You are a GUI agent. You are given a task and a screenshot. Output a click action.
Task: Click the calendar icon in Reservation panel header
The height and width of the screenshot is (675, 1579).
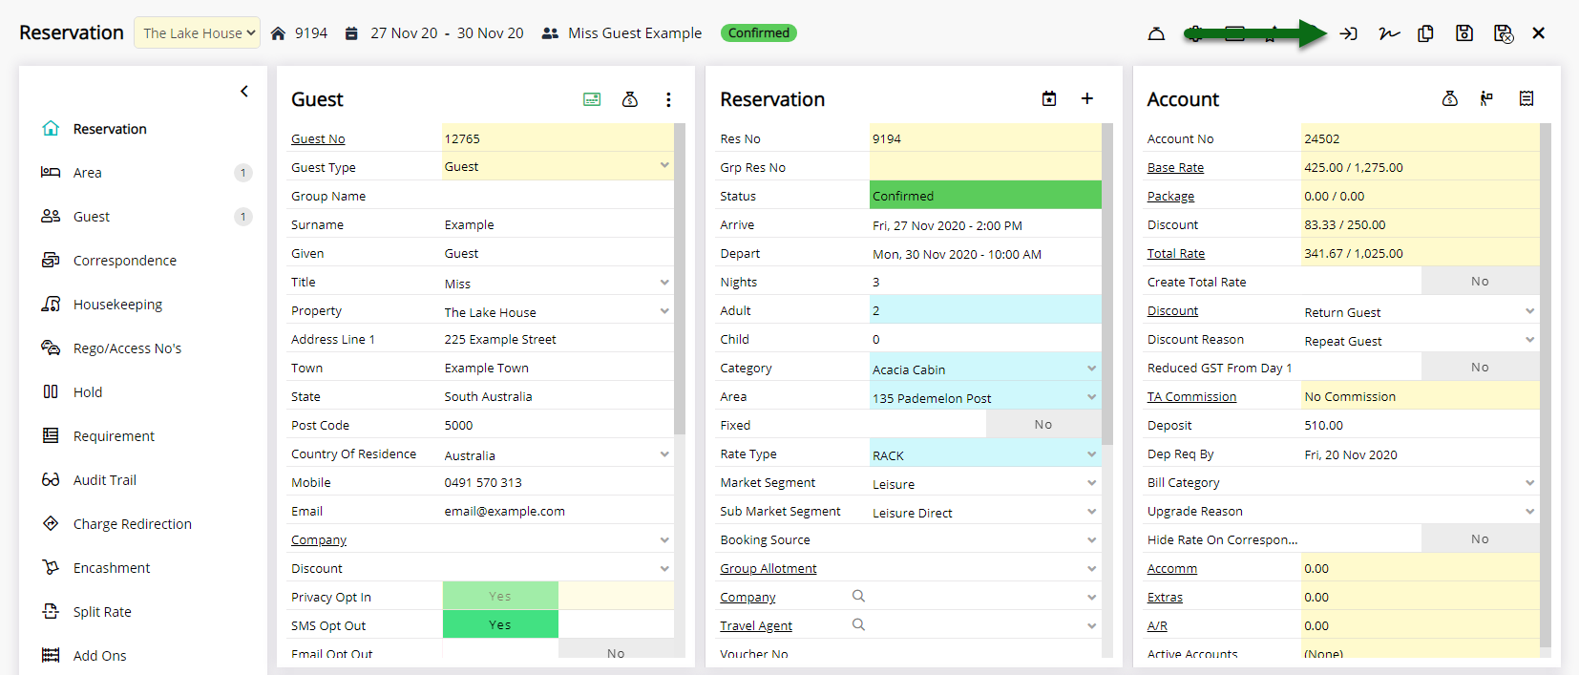click(1049, 98)
